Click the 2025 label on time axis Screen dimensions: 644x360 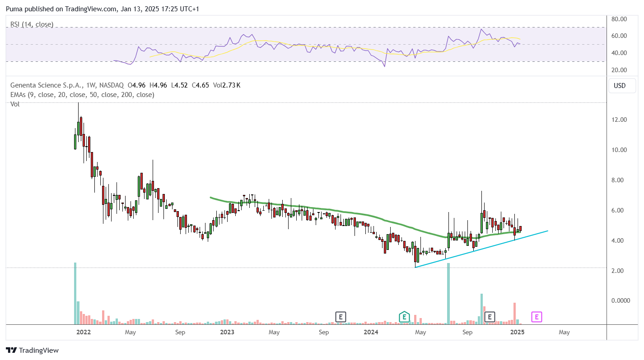pyautogui.click(x=517, y=332)
